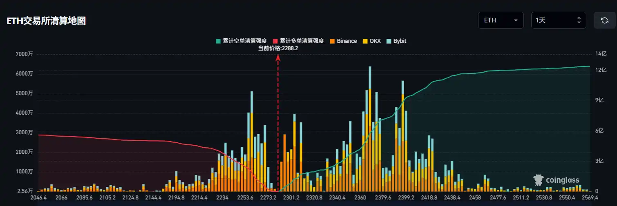
Task: Click the 当前价格:2288.2 label
Action: [278, 48]
